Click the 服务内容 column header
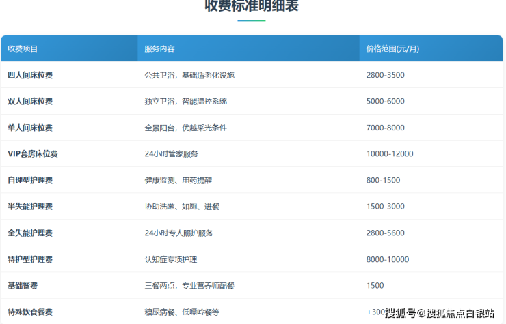Image resolution: width=506 pixels, height=324 pixels. click(159, 49)
